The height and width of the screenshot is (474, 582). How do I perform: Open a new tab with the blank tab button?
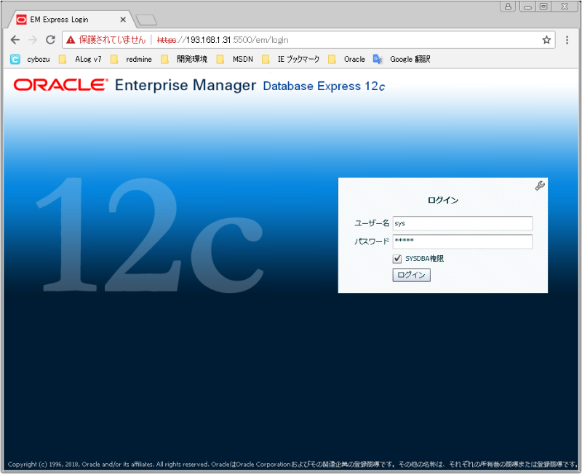(x=147, y=20)
